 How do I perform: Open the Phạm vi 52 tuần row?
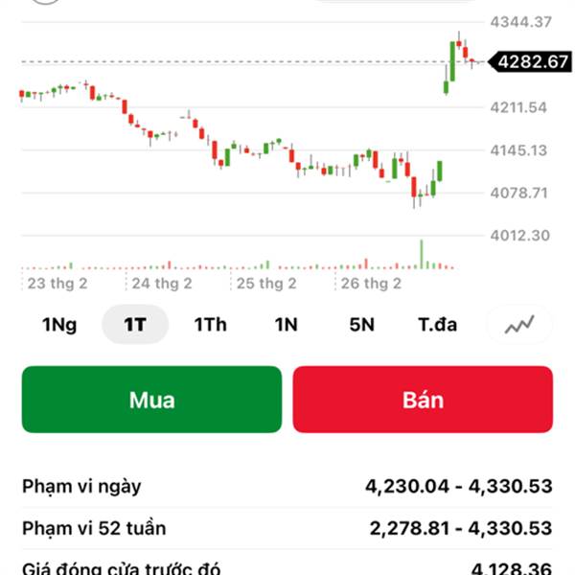pos(287,528)
